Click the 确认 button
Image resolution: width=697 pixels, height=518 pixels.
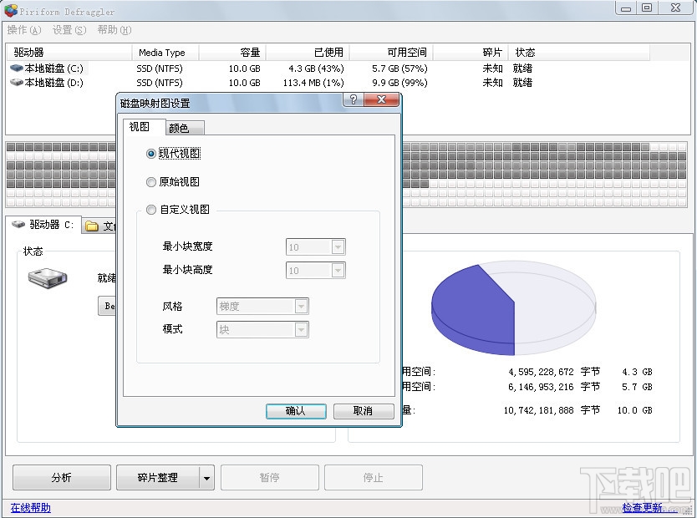tap(296, 411)
